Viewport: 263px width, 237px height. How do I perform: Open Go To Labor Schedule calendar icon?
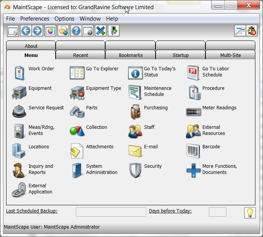coord(193,73)
